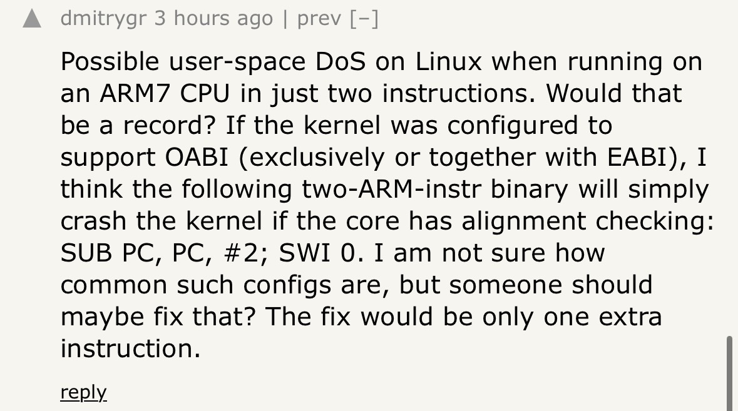Screen dimensions: 738x411
Task: Click the word "OABI" in the comment
Action: [x=202, y=158]
